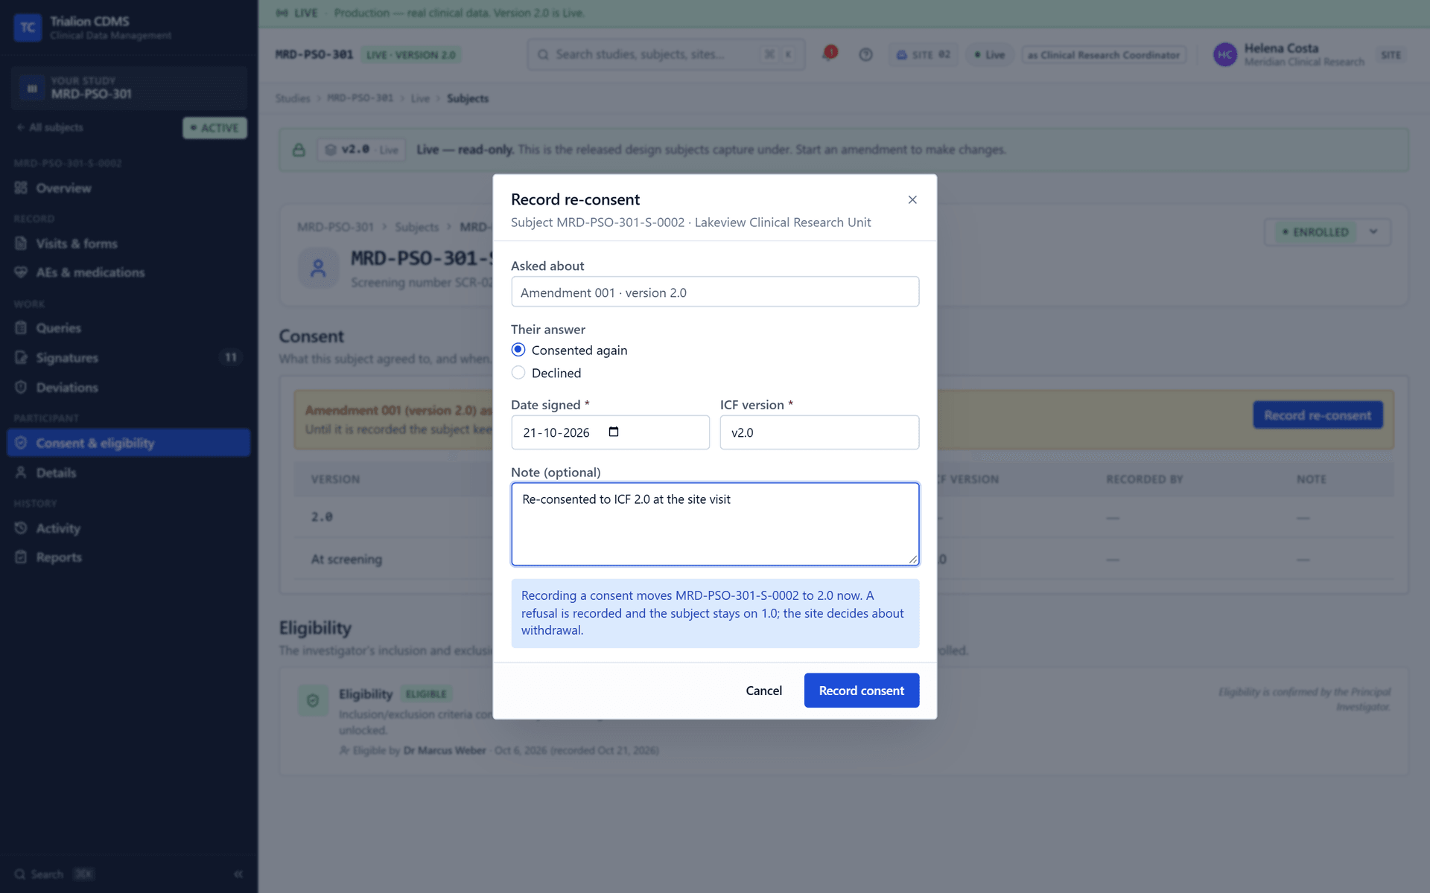
Task: Open the Live environment selector
Action: (990, 54)
